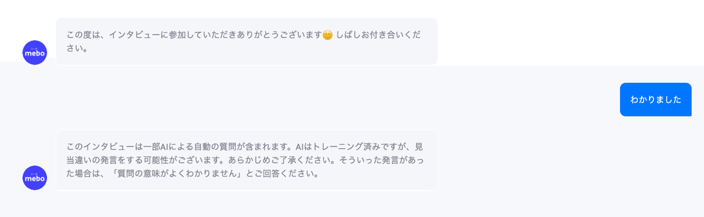Click the smiling emoji in the greeting message
The image size is (704, 217).
(x=327, y=35)
